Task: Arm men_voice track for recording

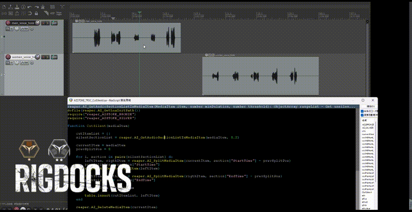Action: [x=8, y=23]
